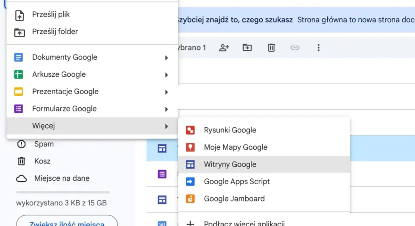This screenshot has width=415, height=226.
Task: Click the move to folder toolbar icon
Action: (x=247, y=48)
